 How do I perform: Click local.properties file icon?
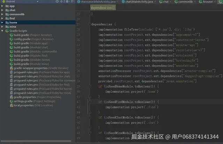(11, 105)
